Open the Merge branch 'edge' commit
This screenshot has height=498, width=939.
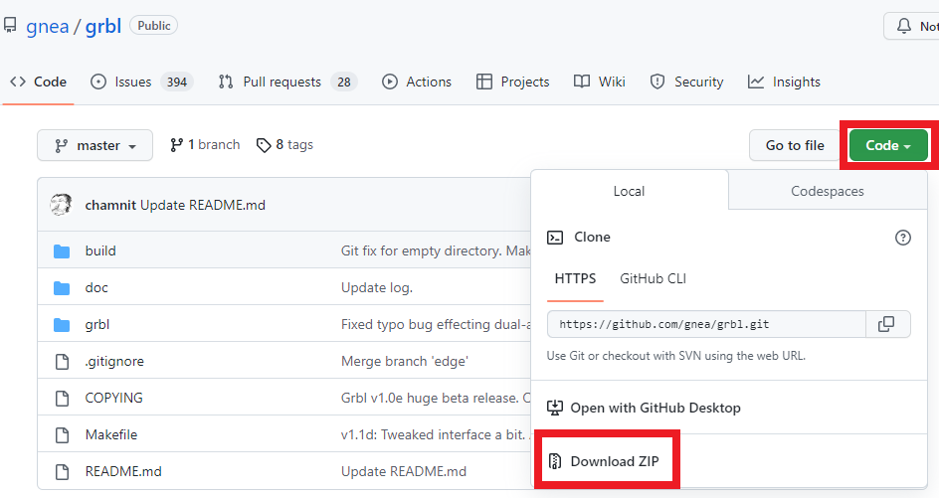point(404,362)
